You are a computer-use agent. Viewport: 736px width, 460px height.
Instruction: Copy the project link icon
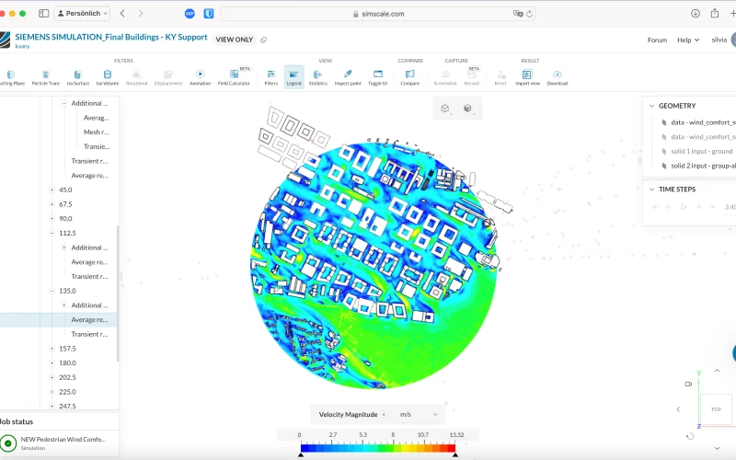coord(264,40)
